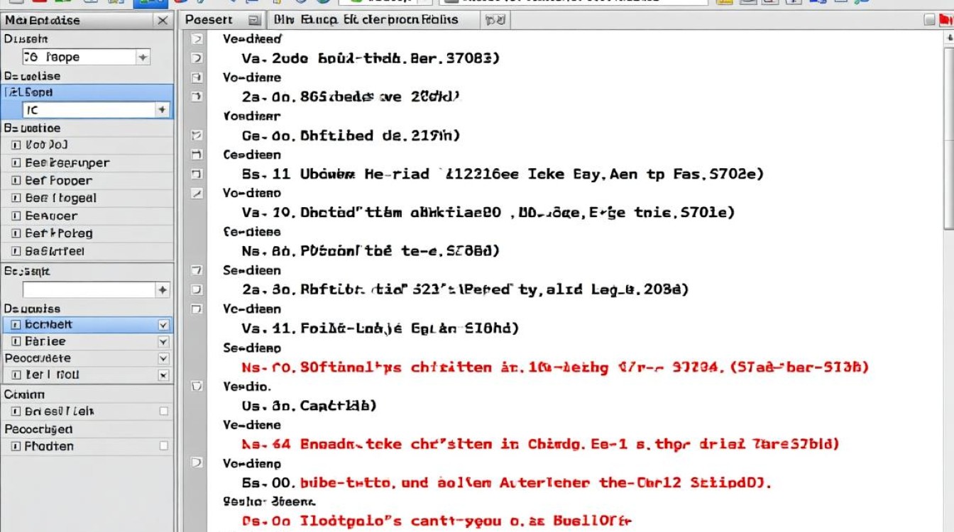
Task: Click the empty input field under Bc-asqit
Action: click(89, 289)
